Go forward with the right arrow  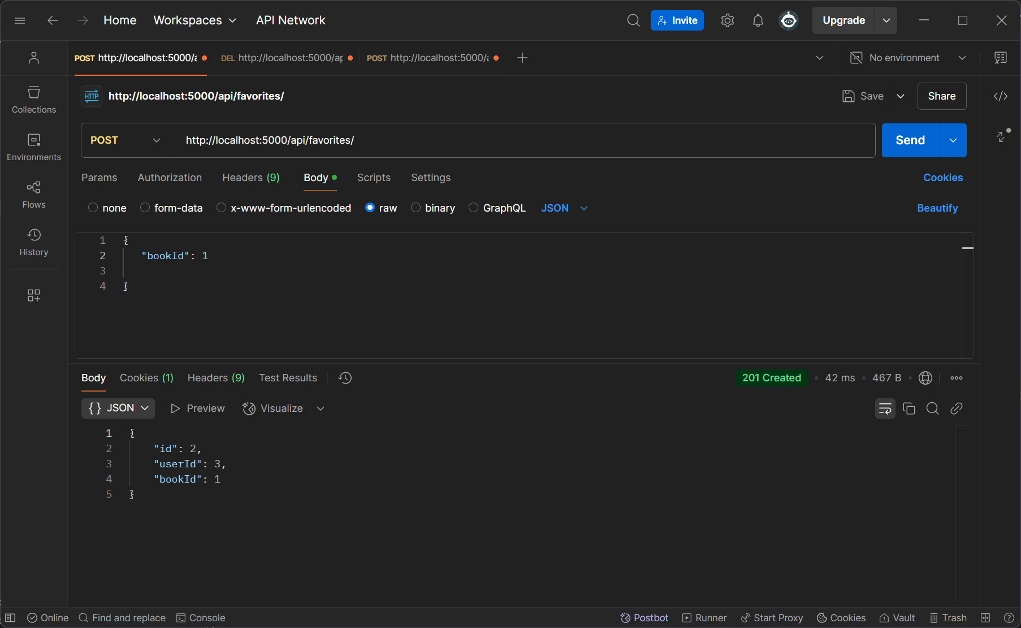point(83,20)
